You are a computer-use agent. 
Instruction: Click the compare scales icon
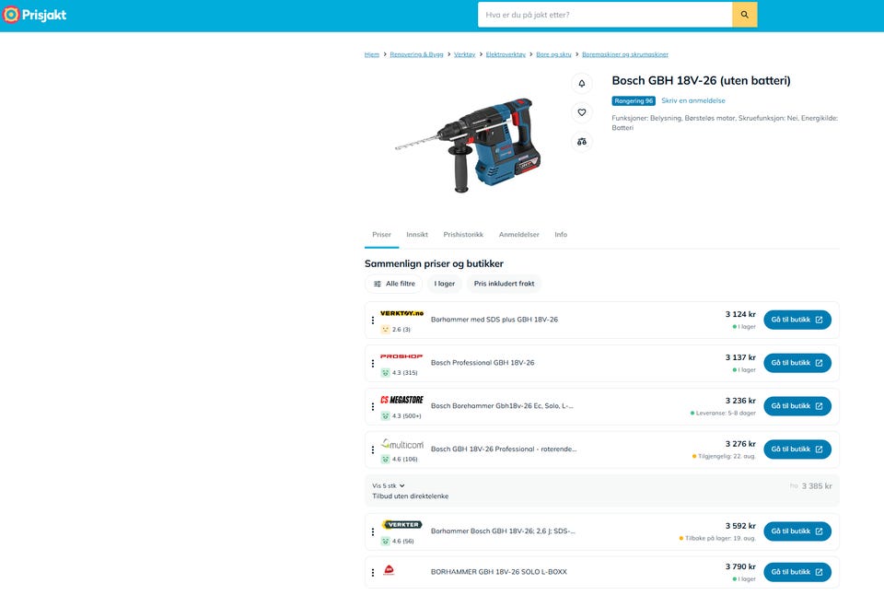pyautogui.click(x=582, y=142)
